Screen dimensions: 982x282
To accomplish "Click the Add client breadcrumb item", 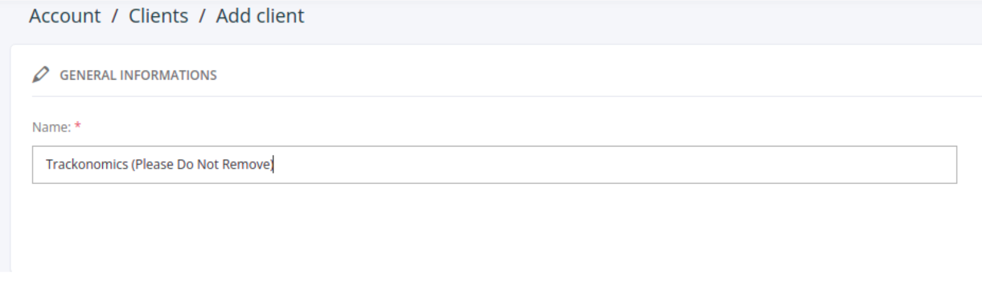I will click(x=260, y=16).
